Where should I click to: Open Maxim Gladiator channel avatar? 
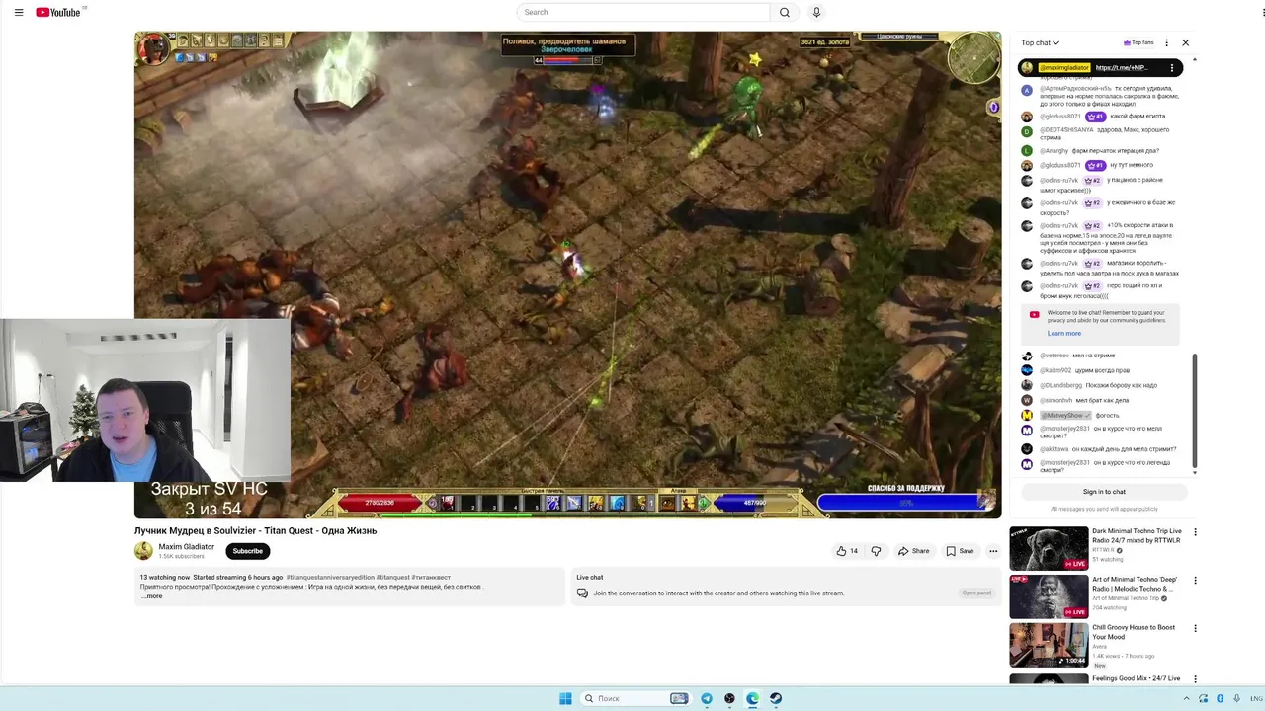pos(144,551)
